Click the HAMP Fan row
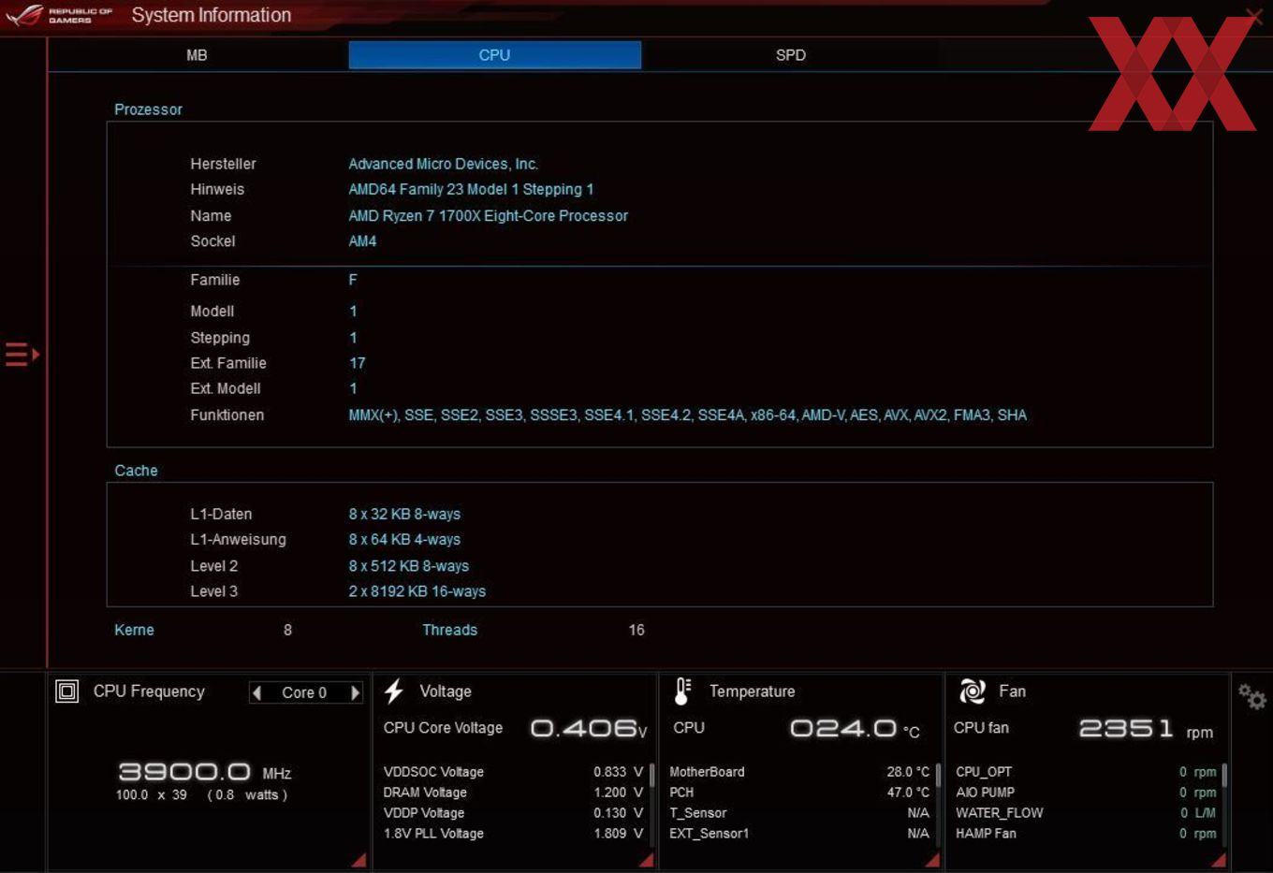This screenshot has width=1273, height=873. pyautogui.click(x=1086, y=834)
